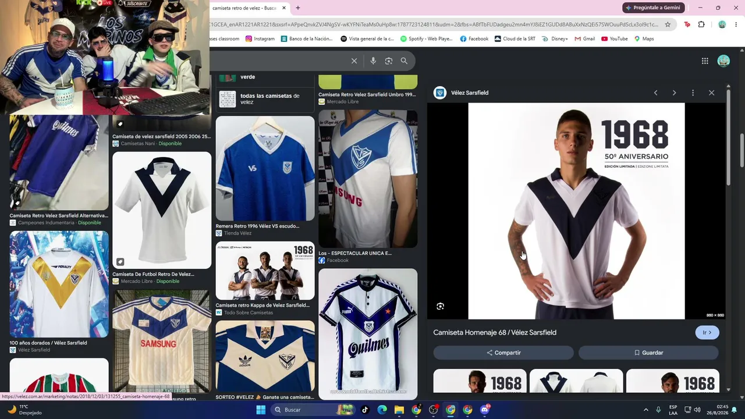Click the Compartir button
This screenshot has width=745, height=419.
(503, 353)
